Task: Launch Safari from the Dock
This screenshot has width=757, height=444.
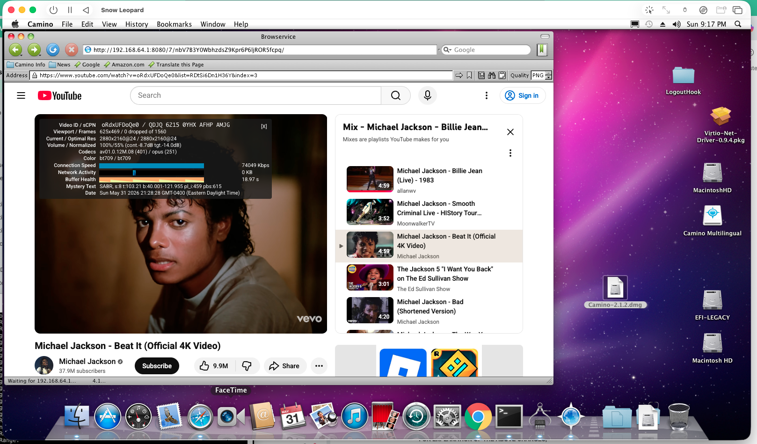Action: pos(200,416)
